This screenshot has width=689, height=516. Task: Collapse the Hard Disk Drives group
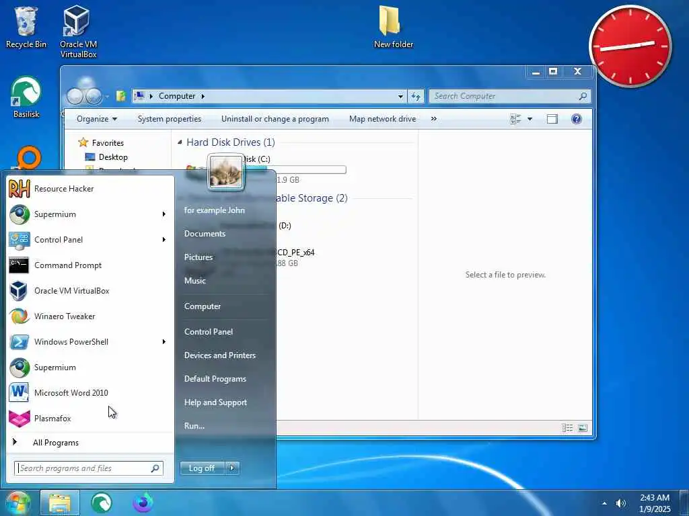[180, 142]
